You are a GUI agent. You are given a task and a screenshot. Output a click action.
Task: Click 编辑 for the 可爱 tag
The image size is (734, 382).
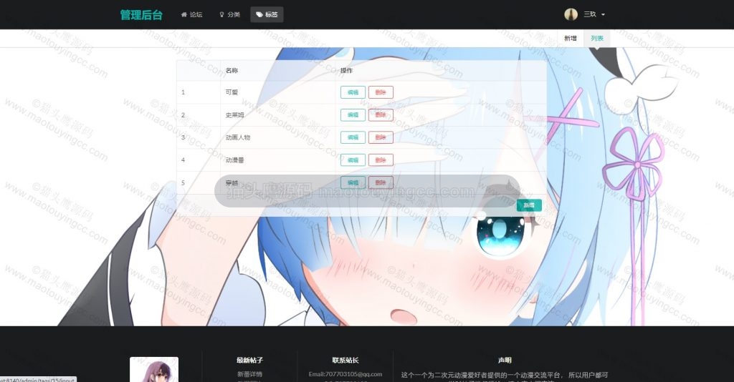pyautogui.click(x=353, y=92)
